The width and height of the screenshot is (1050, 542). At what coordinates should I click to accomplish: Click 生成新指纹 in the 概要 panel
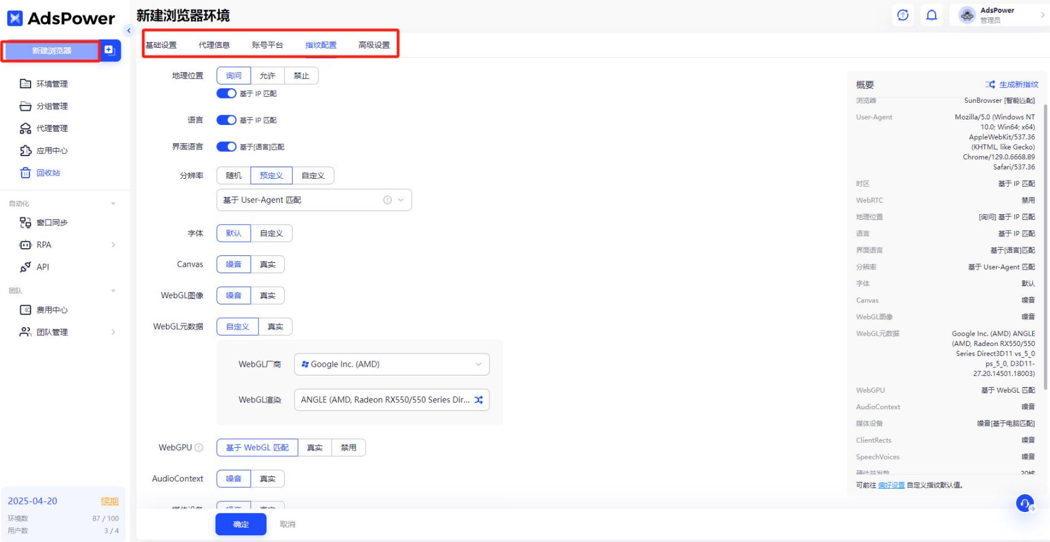[x=1011, y=85]
